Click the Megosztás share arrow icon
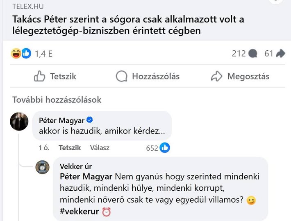This screenshot has width=291, height=221. click(x=216, y=76)
